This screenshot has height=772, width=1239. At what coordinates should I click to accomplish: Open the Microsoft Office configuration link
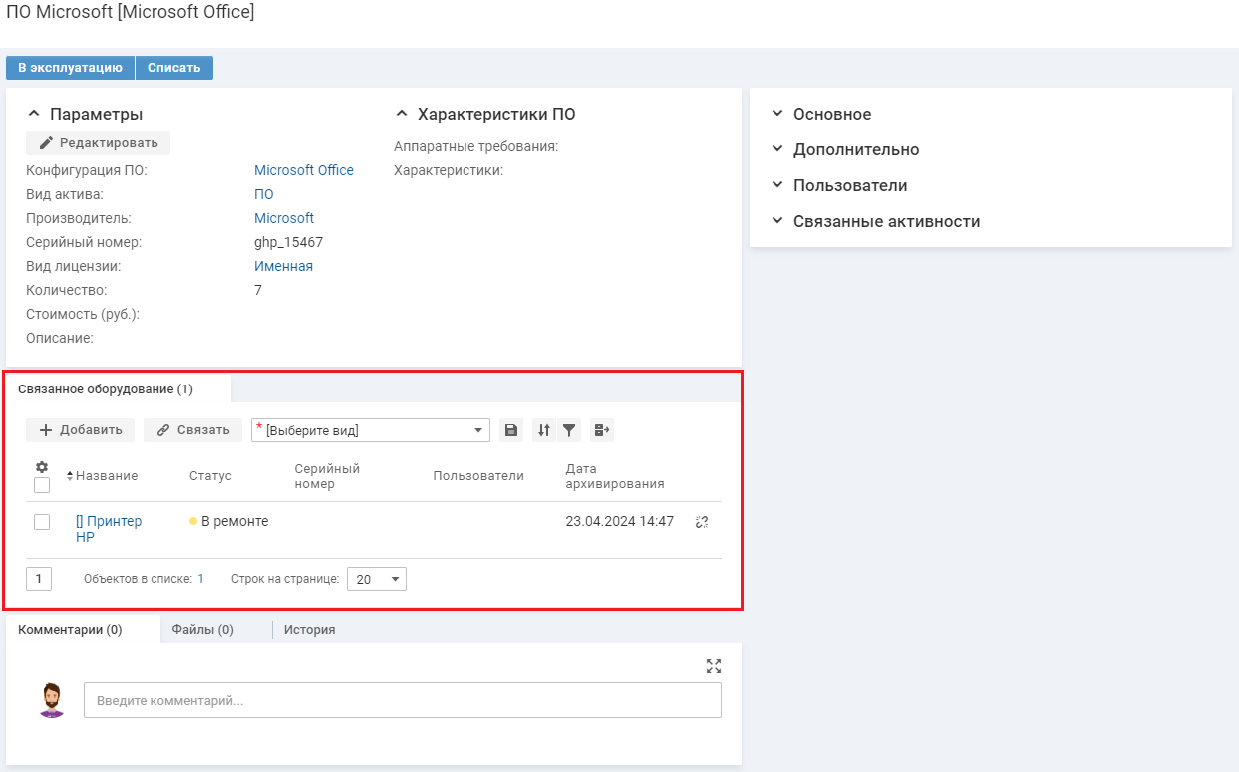click(x=303, y=170)
